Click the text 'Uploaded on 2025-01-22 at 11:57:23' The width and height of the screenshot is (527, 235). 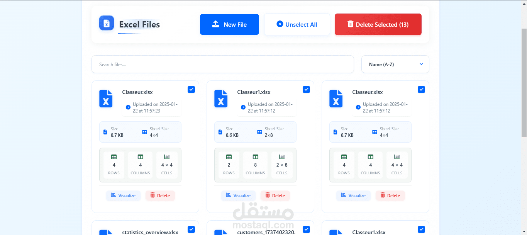coord(155,107)
